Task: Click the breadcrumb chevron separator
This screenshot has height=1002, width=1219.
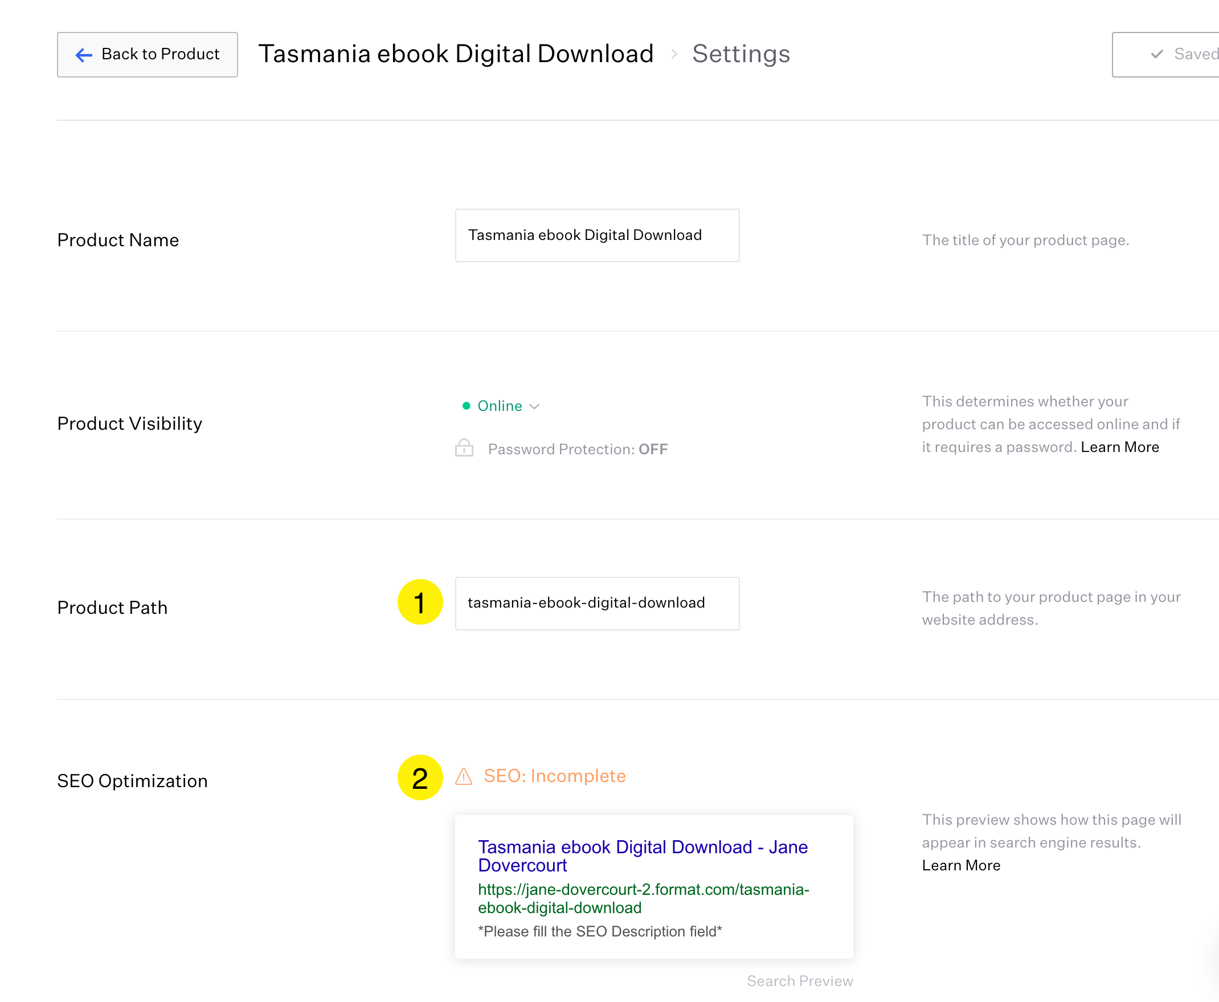Action: tap(673, 54)
